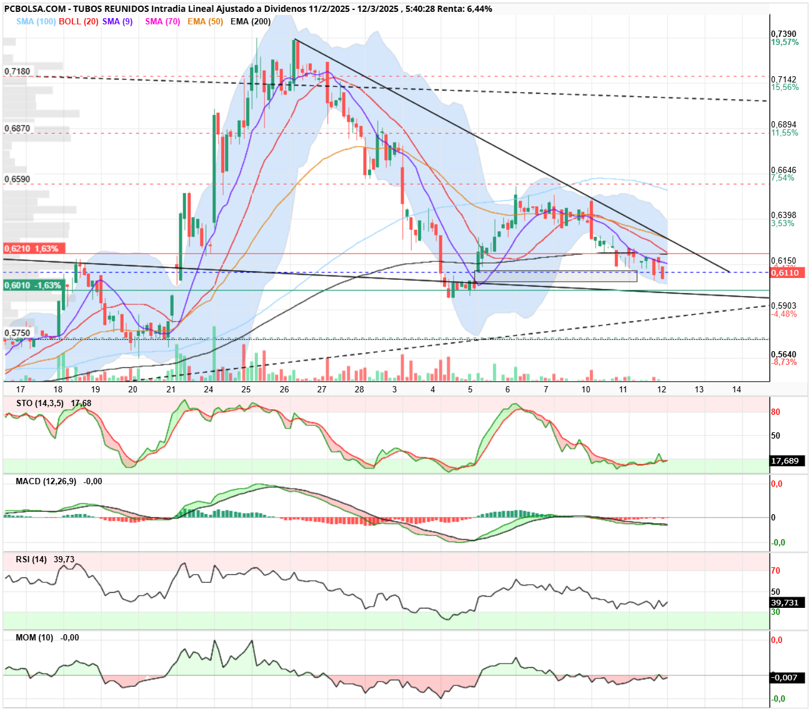Click the EMA (50) legend label

pyautogui.click(x=205, y=21)
